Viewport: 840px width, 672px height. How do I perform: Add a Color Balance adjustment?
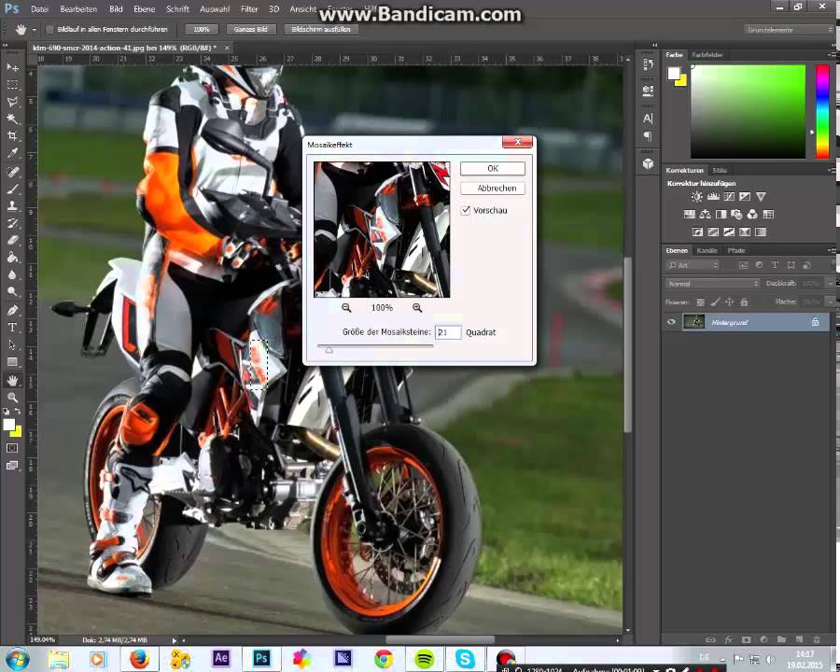click(x=705, y=215)
